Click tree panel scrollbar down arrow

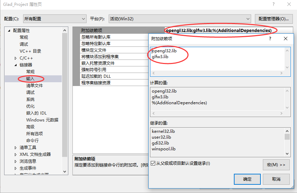click(x=65, y=171)
